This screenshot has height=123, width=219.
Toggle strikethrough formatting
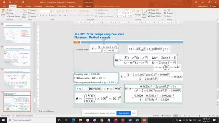tap(52, 15)
